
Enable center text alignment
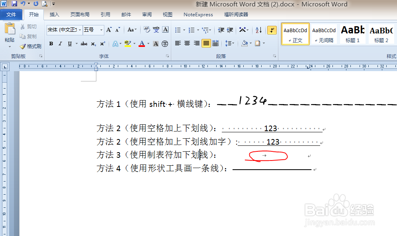pyautogui.click(x=187, y=44)
